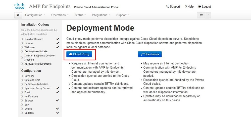Select Deployment Mode in sidebar
251x117 pixels.
coord(36,52)
